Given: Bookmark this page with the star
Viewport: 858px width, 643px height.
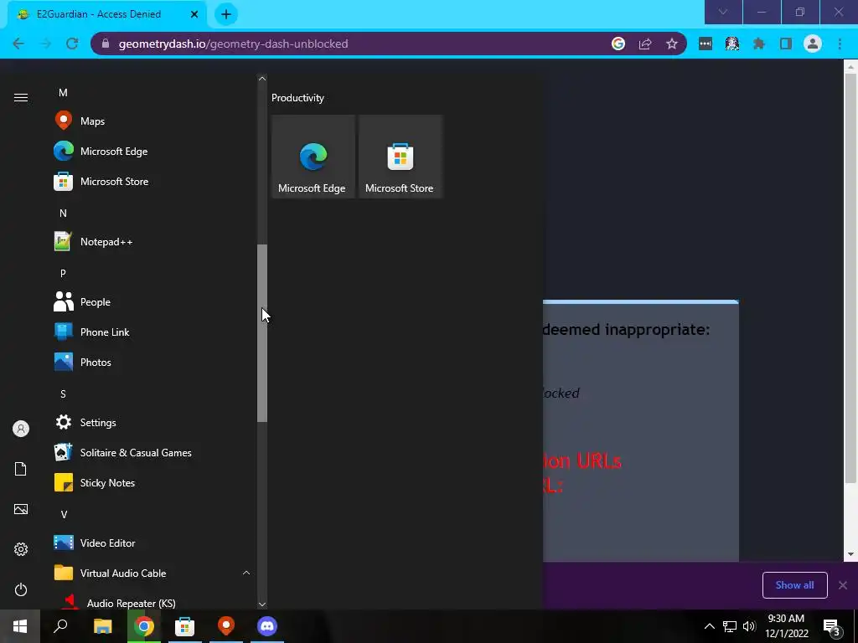Looking at the screenshot, I should tap(672, 44).
